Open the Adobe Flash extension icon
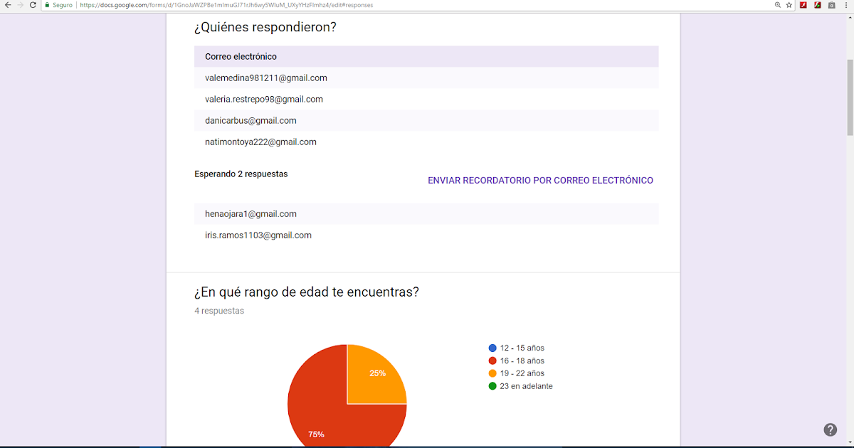This screenshot has width=854, height=448. pyautogui.click(x=803, y=5)
